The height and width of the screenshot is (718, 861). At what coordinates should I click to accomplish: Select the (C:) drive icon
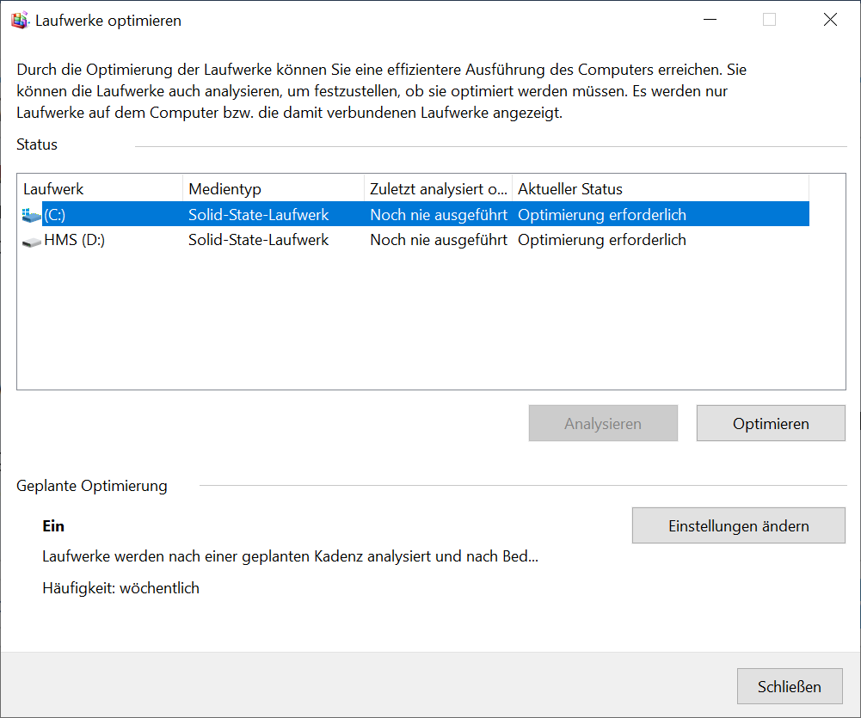coord(31,215)
